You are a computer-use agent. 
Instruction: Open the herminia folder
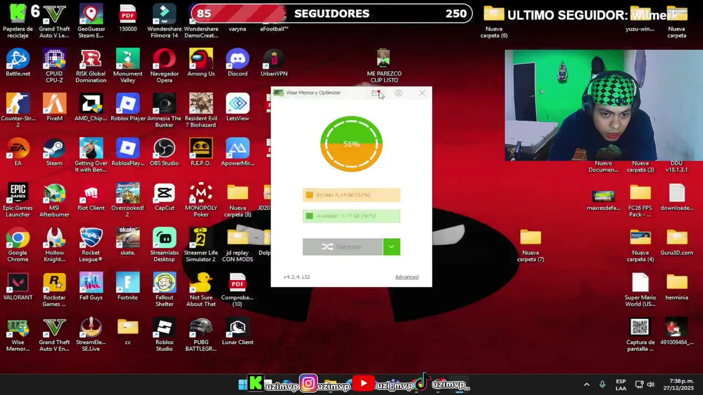677,287
